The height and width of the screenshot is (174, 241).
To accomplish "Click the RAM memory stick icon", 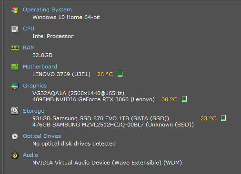I will tap(15, 48).
